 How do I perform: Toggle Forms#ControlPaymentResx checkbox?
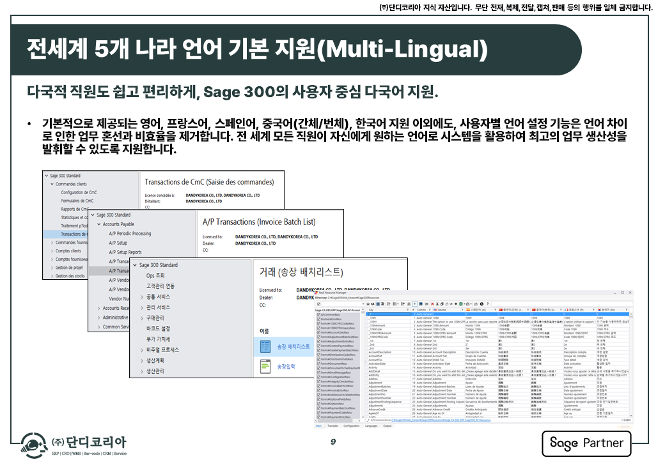tap(318, 346)
